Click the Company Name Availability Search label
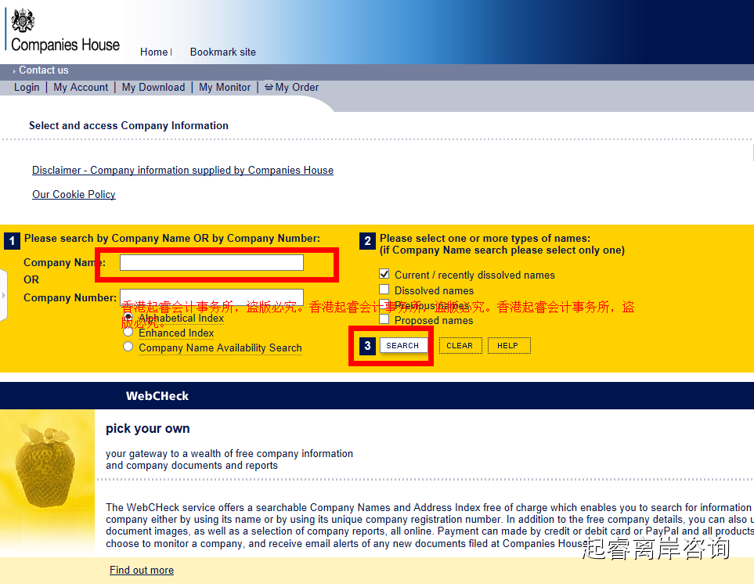The image size is (754, 587). point(220,348)
